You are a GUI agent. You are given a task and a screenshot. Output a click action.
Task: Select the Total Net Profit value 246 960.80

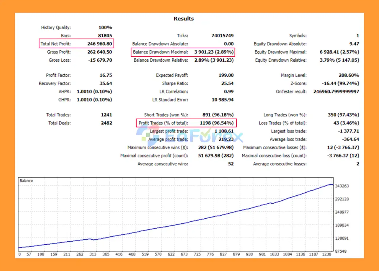(x=99, y=44)
